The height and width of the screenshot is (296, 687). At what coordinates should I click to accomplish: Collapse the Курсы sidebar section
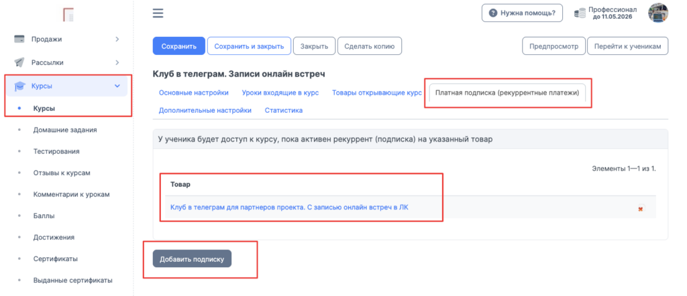(x=117, y=86)
